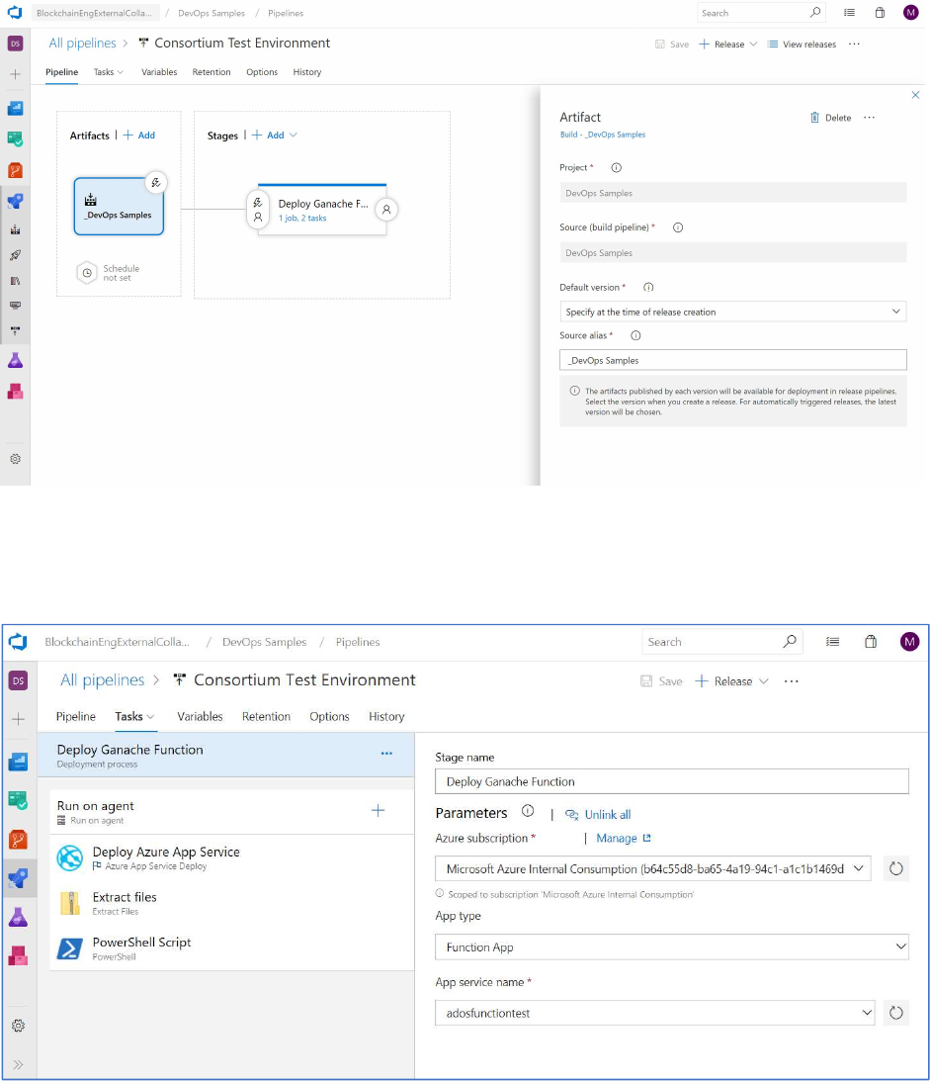Open marketplace bag icon in upper header
Screen dimensions: 930x1081
point(880,13)
